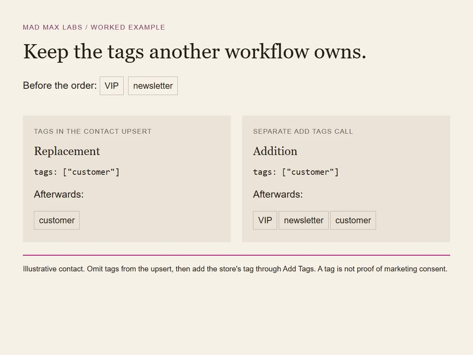The image size is (473, 355).
Task: Click the 'Addition' card title
Action: [x=275, y=151]
